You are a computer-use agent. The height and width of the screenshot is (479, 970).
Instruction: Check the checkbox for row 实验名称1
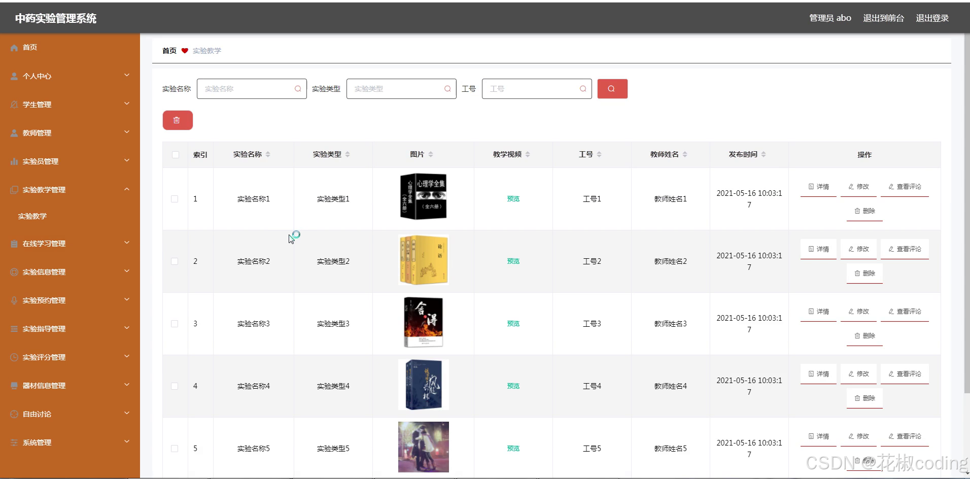tap(175, 199)
